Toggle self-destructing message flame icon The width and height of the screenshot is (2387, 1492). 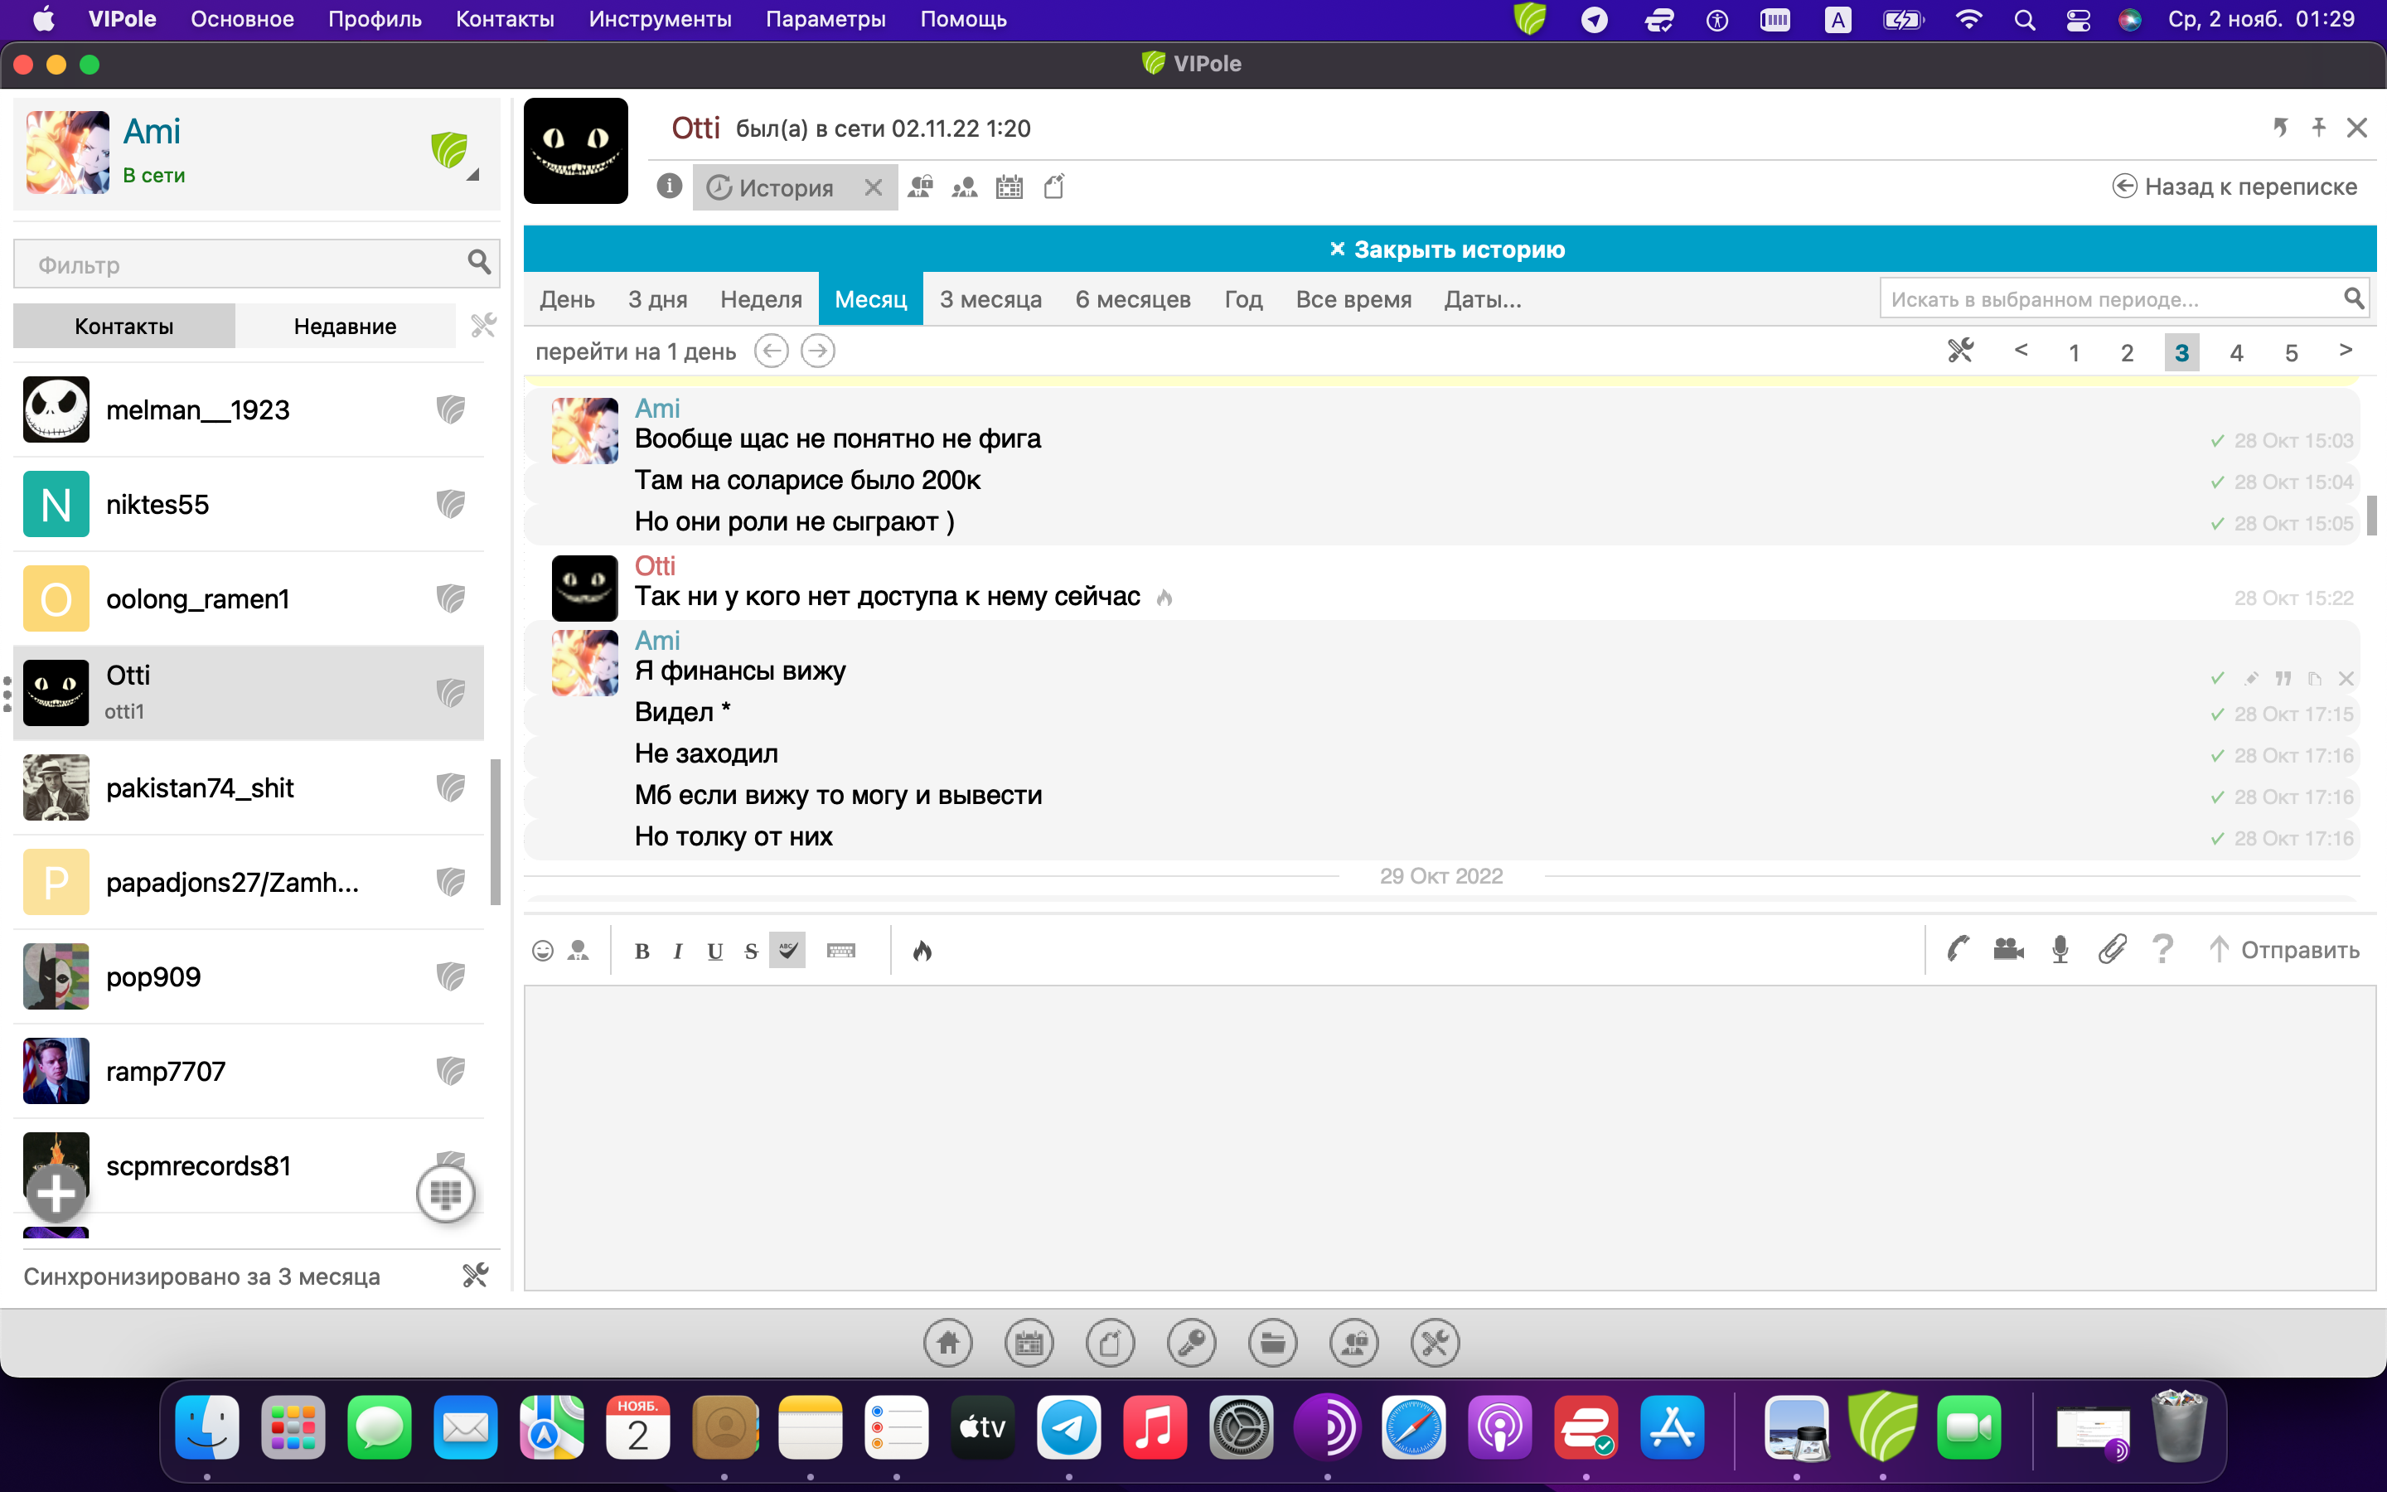pyautogui.click(x=922, y=950)
